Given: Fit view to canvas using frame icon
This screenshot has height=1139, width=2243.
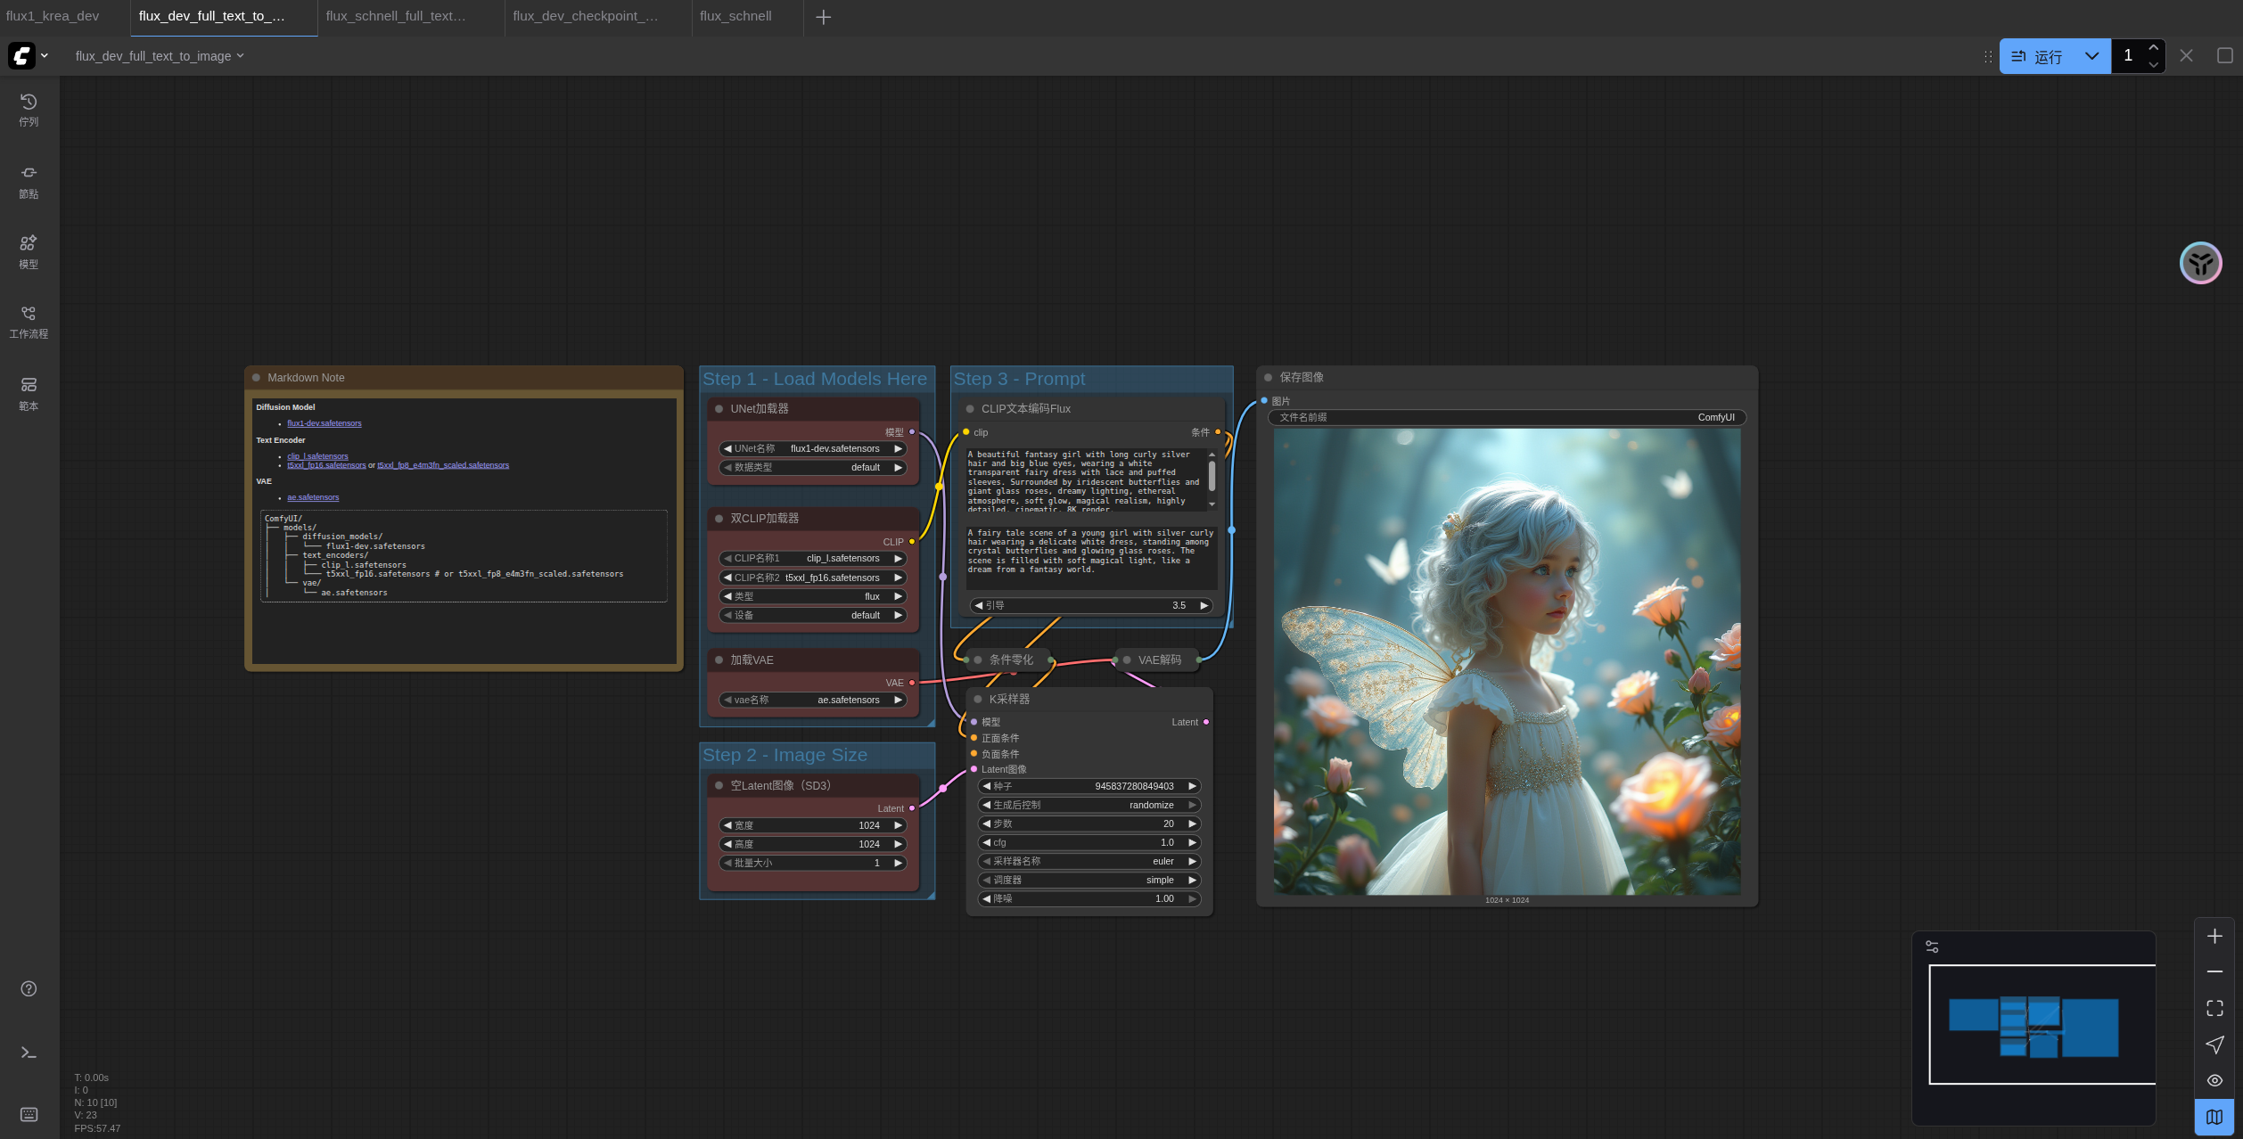Looking at the screenshot, I should [x=2214, y=1008].
